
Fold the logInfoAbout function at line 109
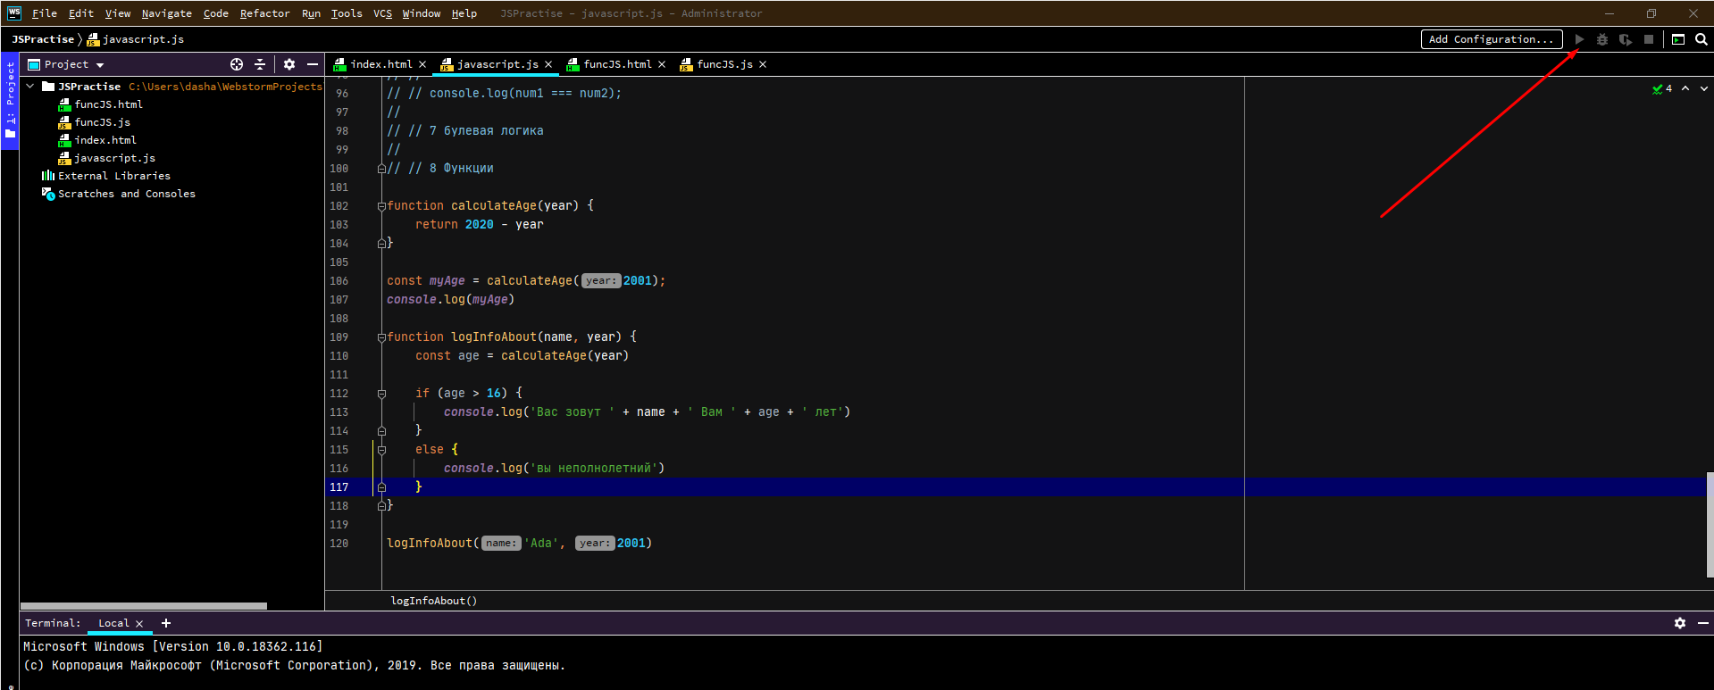(381, 337)
